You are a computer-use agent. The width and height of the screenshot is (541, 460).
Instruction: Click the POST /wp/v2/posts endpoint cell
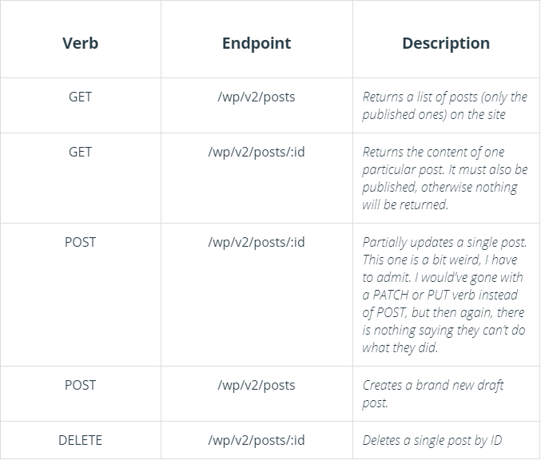(x=256, y=385)
